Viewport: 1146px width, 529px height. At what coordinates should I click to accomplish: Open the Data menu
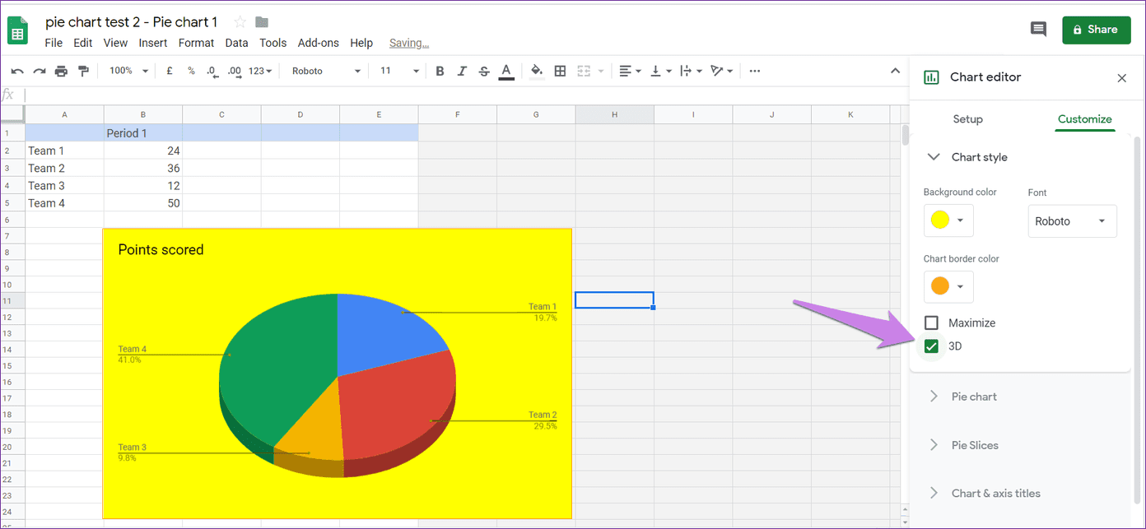(236, 43)
